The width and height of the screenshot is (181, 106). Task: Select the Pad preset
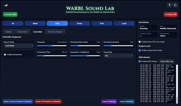[x=102, y=23]
